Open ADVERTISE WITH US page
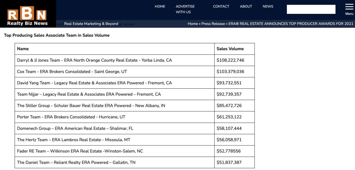Screen dimensions: 355x170 coord(185,9)
